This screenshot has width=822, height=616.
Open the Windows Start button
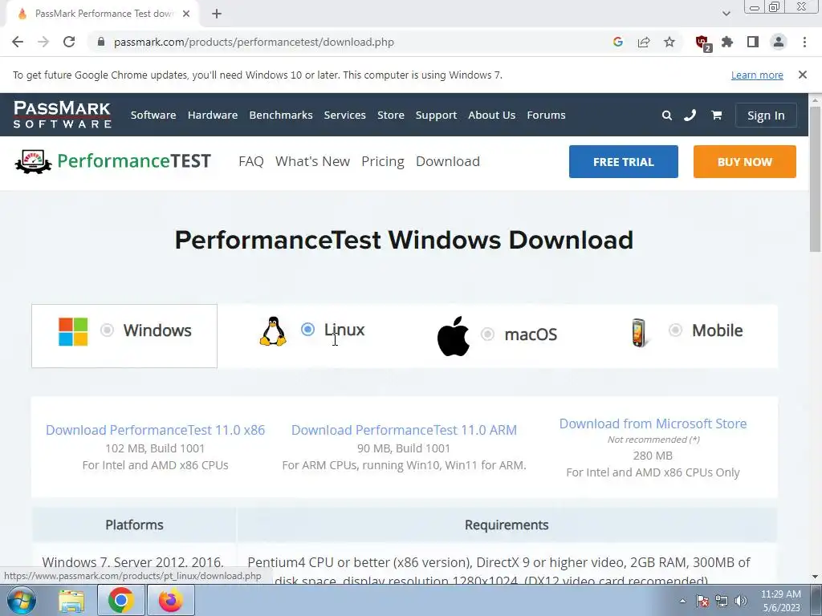[x=22, y=600]
